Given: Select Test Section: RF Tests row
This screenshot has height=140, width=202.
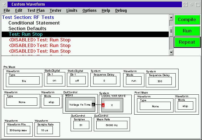Looking at the screenshot, I should tap(85, 17).
